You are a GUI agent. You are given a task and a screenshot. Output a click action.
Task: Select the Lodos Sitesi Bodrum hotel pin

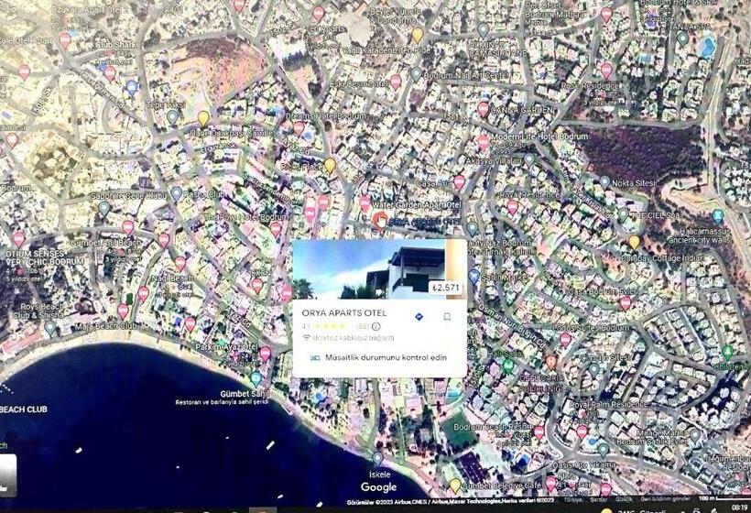565,340
